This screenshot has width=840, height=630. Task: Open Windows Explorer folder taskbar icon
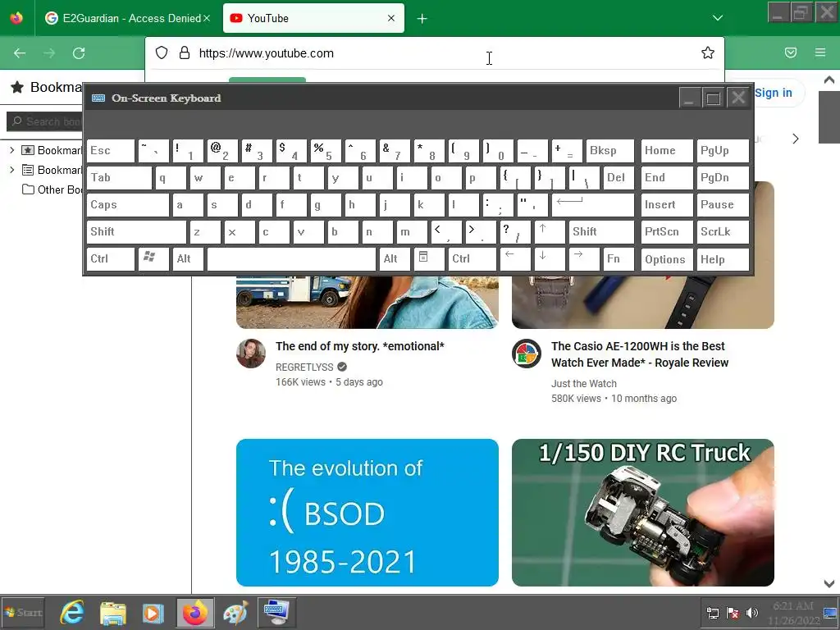point(113,612)
